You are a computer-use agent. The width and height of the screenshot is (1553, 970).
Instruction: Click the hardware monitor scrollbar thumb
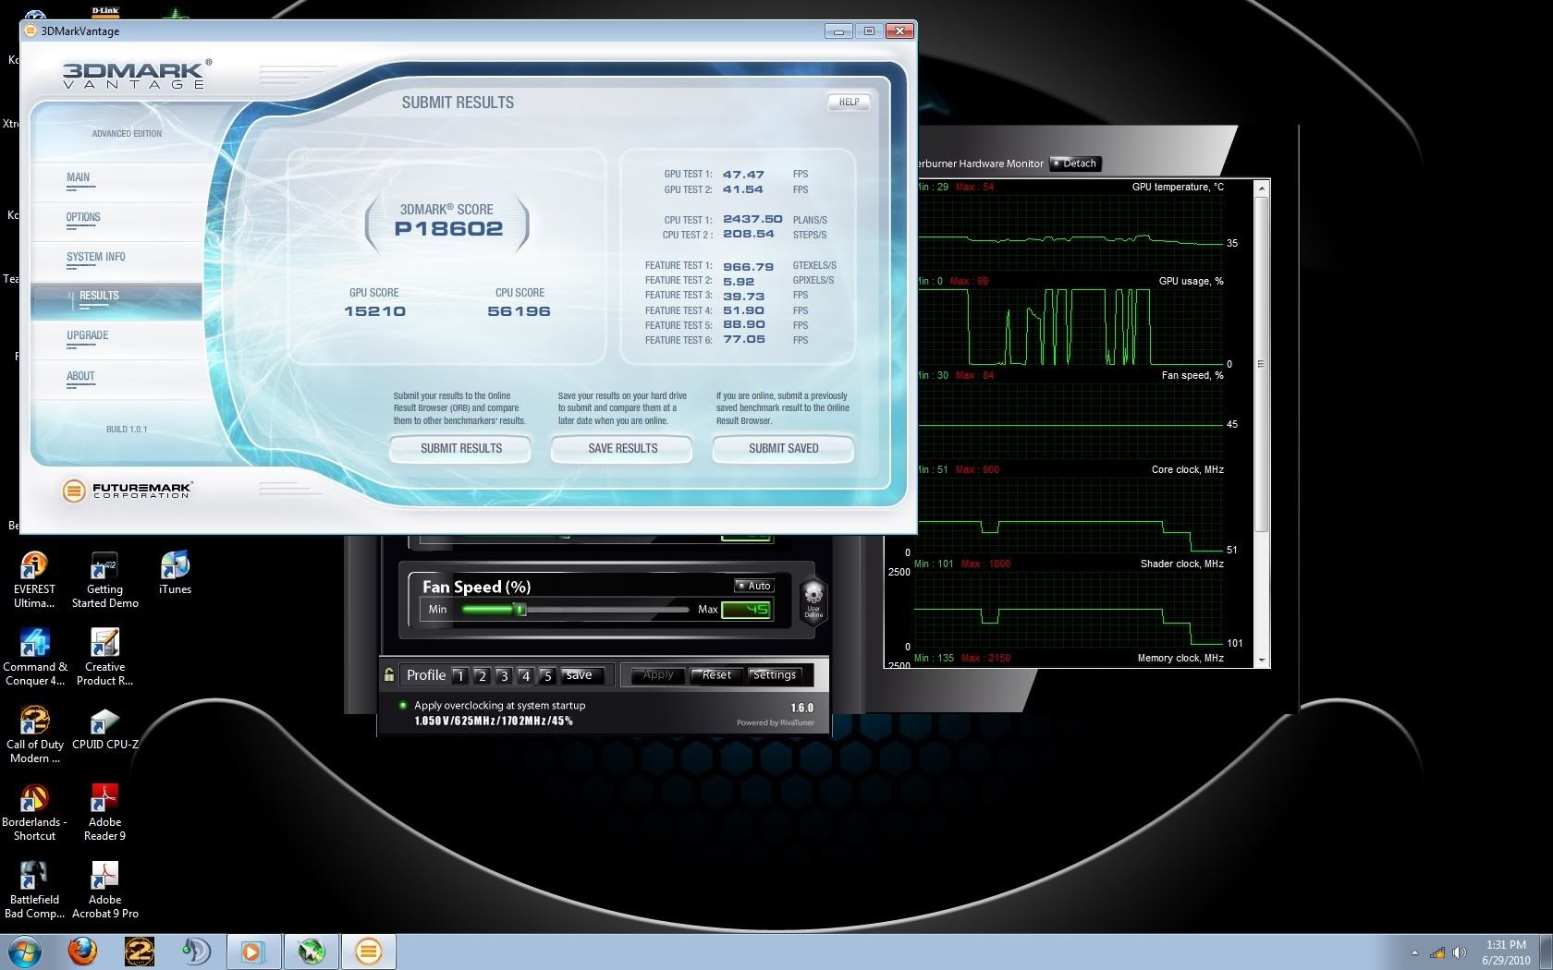click(x=1262, y=363)
